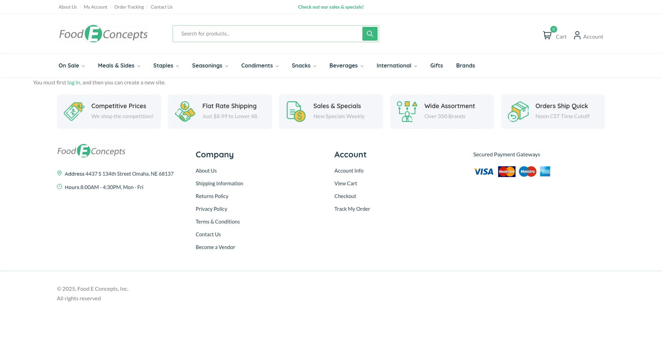This screenshot has height=342, width=662.
Task: Go to the Brands menu item
Action: click(465, 65)
